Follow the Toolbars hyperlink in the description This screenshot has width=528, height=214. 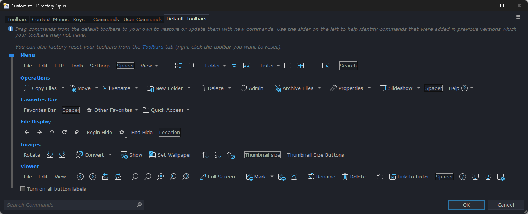[153, 47]
